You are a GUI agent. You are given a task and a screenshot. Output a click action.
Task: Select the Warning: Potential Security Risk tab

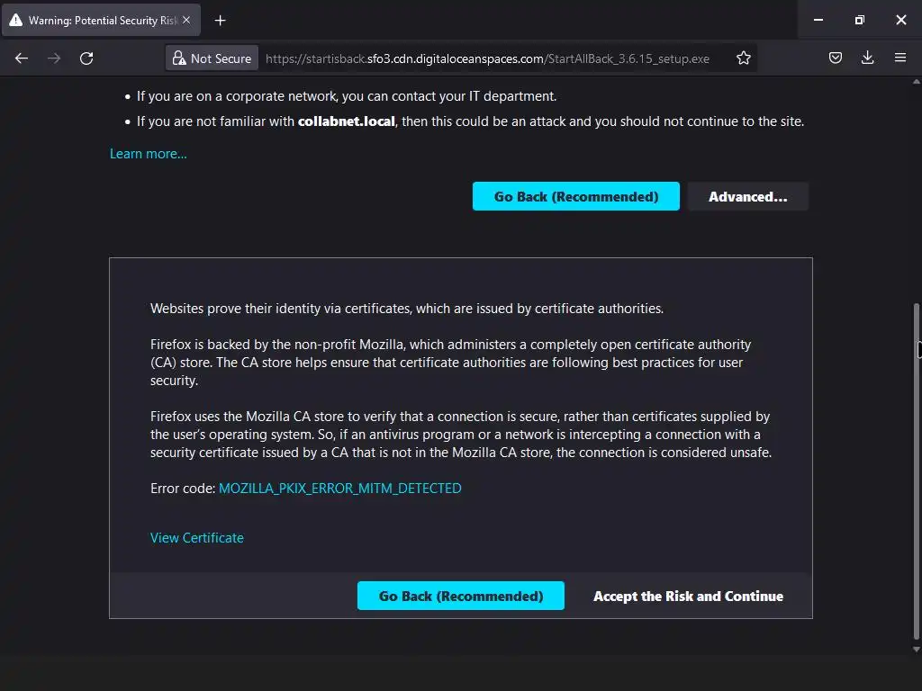pyautogui.click(x=101, y=20)
